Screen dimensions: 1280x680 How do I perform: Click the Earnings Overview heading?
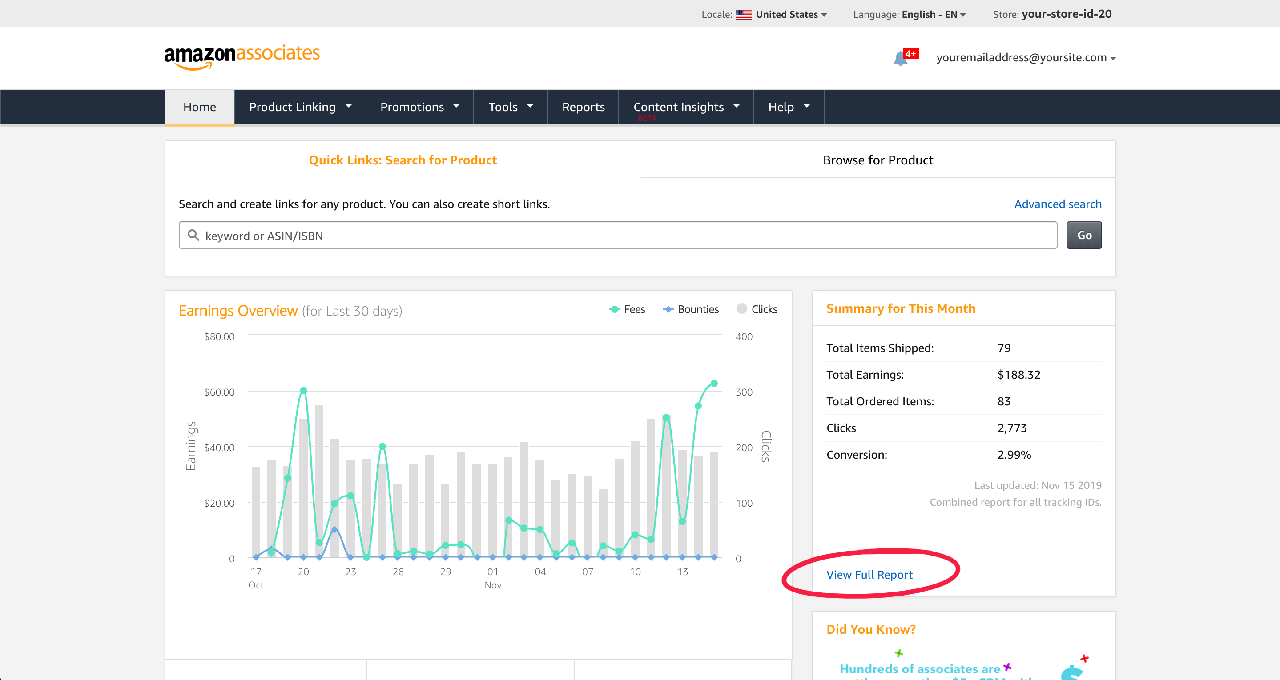[x=238, y=311]
